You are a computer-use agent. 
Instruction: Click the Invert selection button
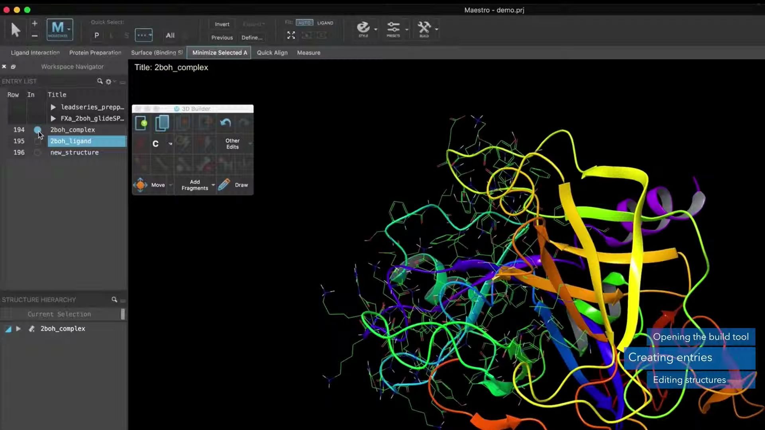click(222, 24)
